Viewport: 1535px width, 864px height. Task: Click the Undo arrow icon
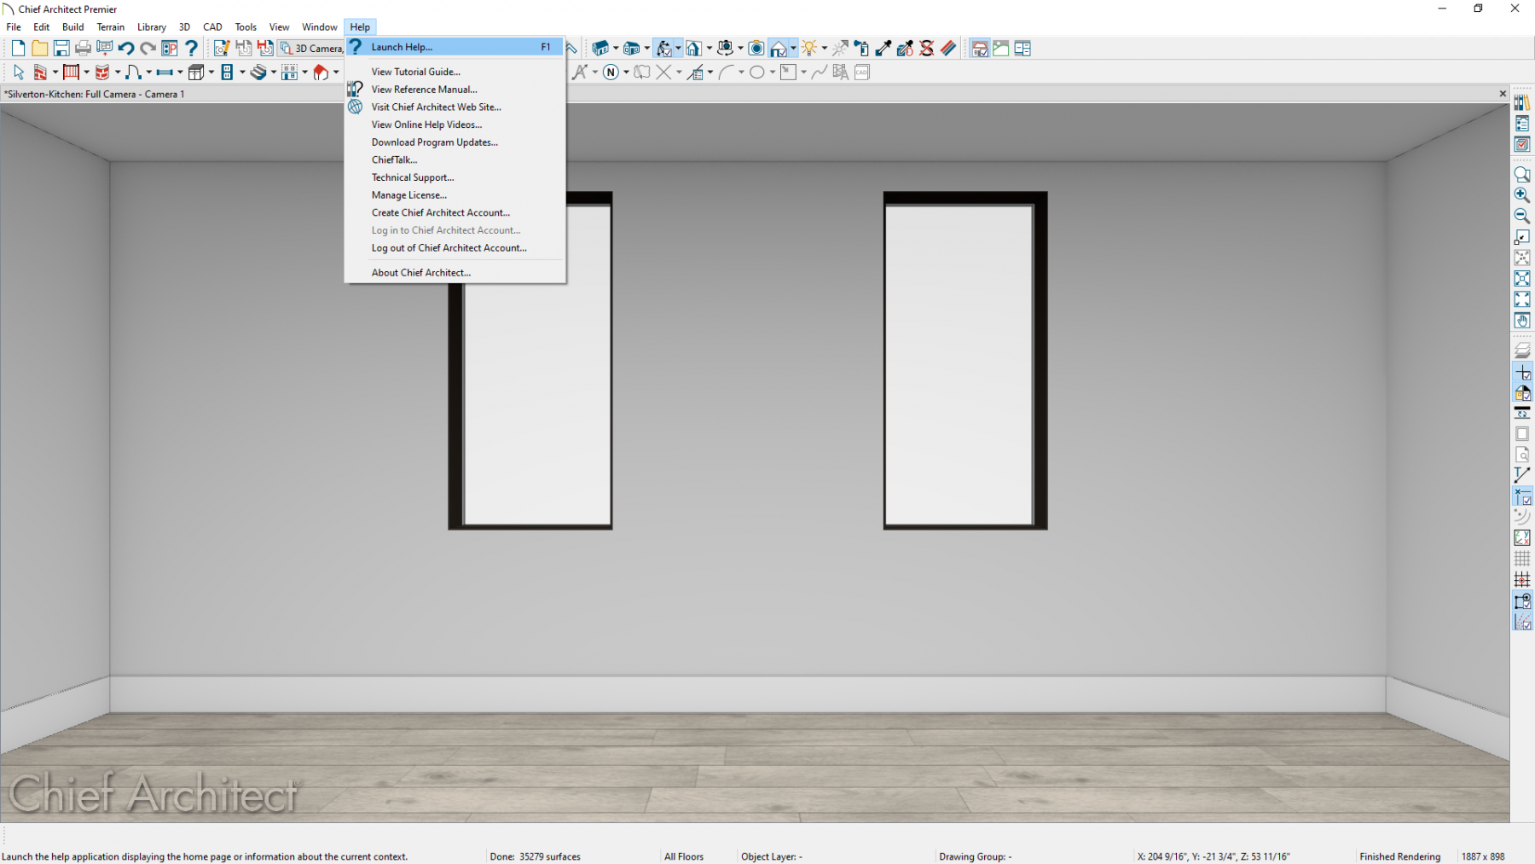coord(126,49)
